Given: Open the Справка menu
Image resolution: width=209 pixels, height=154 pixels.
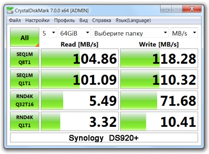Looking at the screenshot, I should point(102,21).
